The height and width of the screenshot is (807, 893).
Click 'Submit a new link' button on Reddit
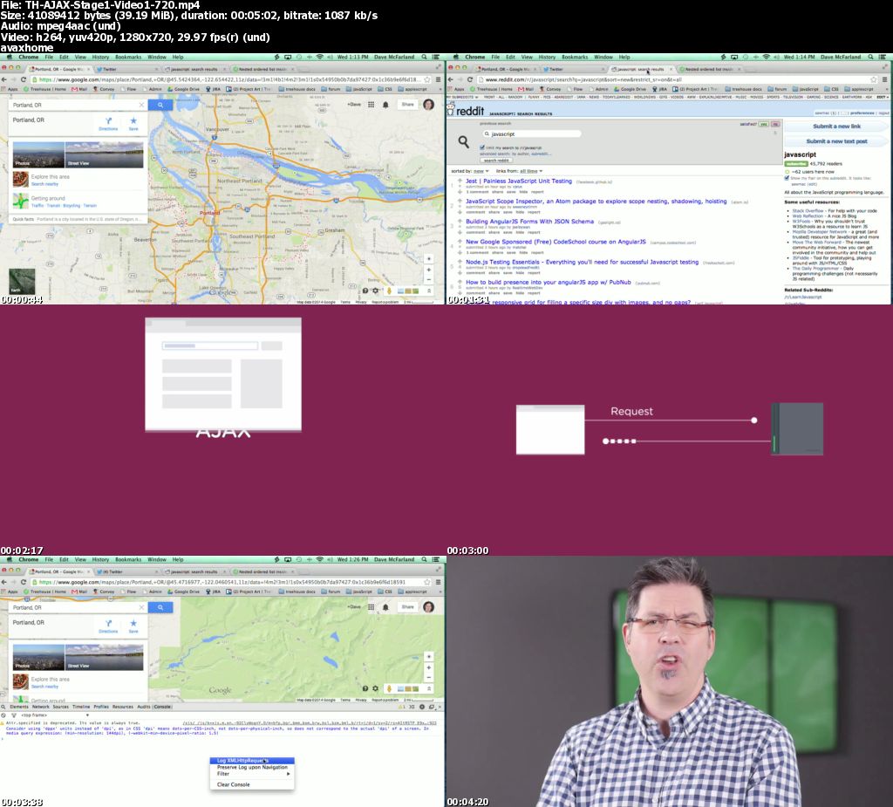pyautogui.click(x=836, y=127)
